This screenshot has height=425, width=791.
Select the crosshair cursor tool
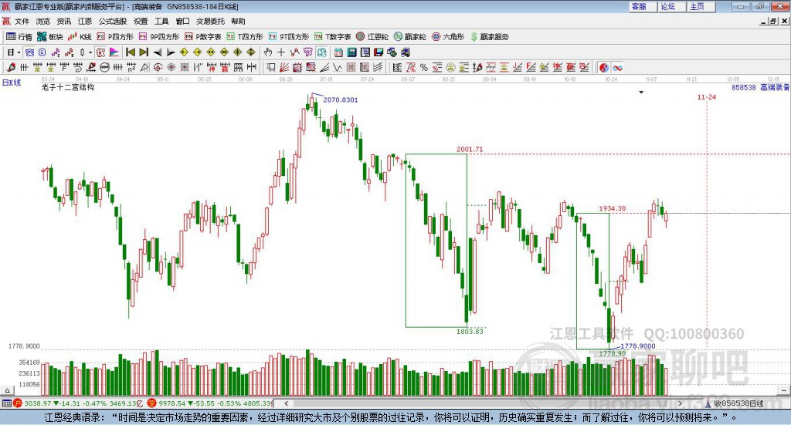click(x=281, y=52)
